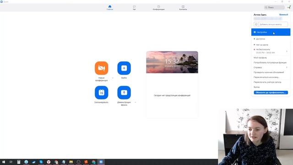
Task: Click the Демонстрация экрана share icon
Action: pyautogui.click(x=124, y=93)
